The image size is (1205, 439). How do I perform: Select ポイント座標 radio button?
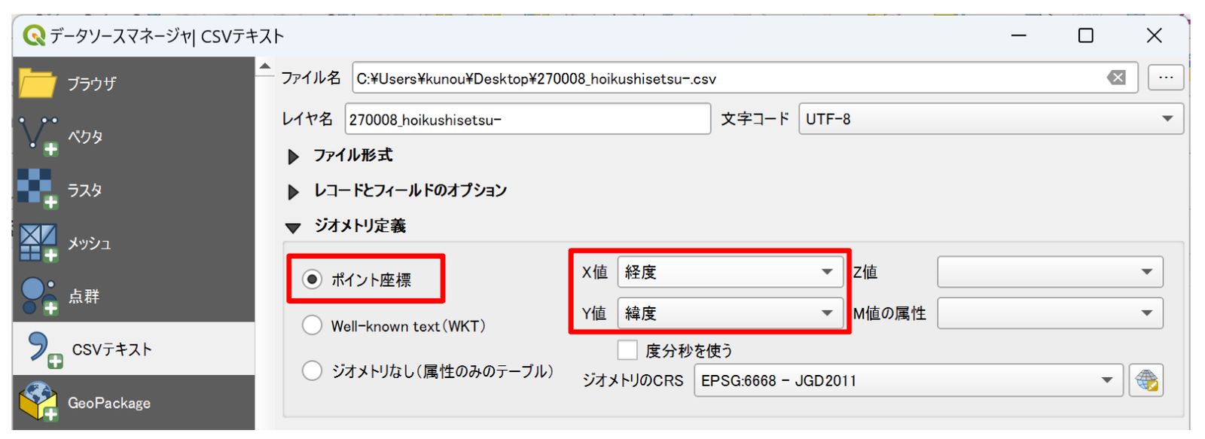[312, 279]
